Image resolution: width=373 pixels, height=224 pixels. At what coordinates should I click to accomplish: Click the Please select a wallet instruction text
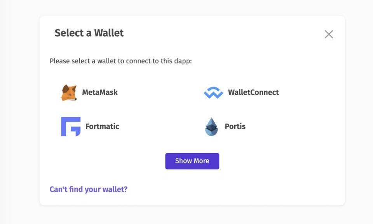(120, 61)
